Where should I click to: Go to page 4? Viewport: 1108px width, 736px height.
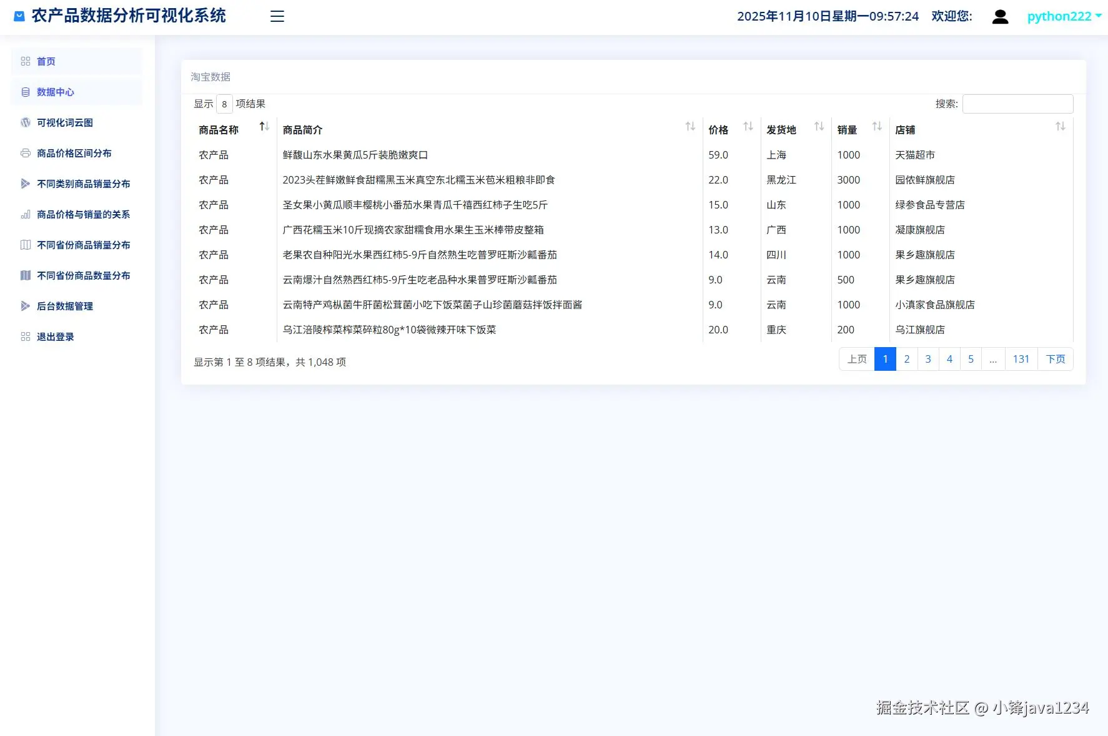point(949,359)
